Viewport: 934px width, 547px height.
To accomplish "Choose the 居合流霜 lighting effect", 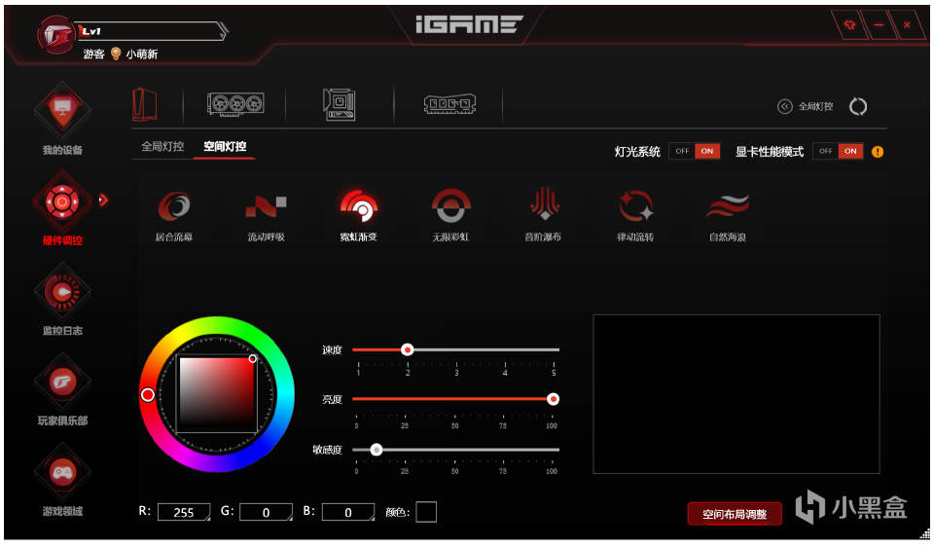I will click(x=174, y=214).
